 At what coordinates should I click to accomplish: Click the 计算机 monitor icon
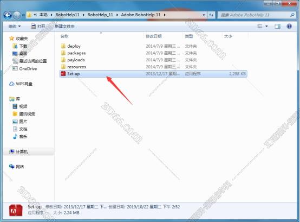pos(12,151)
